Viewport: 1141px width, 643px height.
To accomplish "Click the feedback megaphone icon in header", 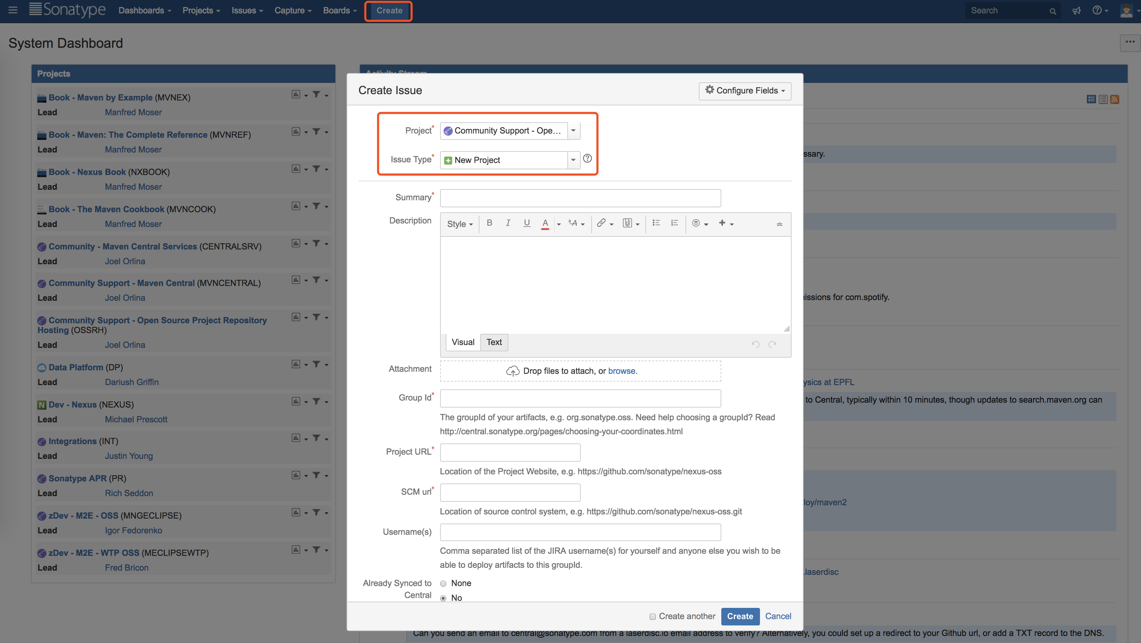I will [x=1077, y=11].
